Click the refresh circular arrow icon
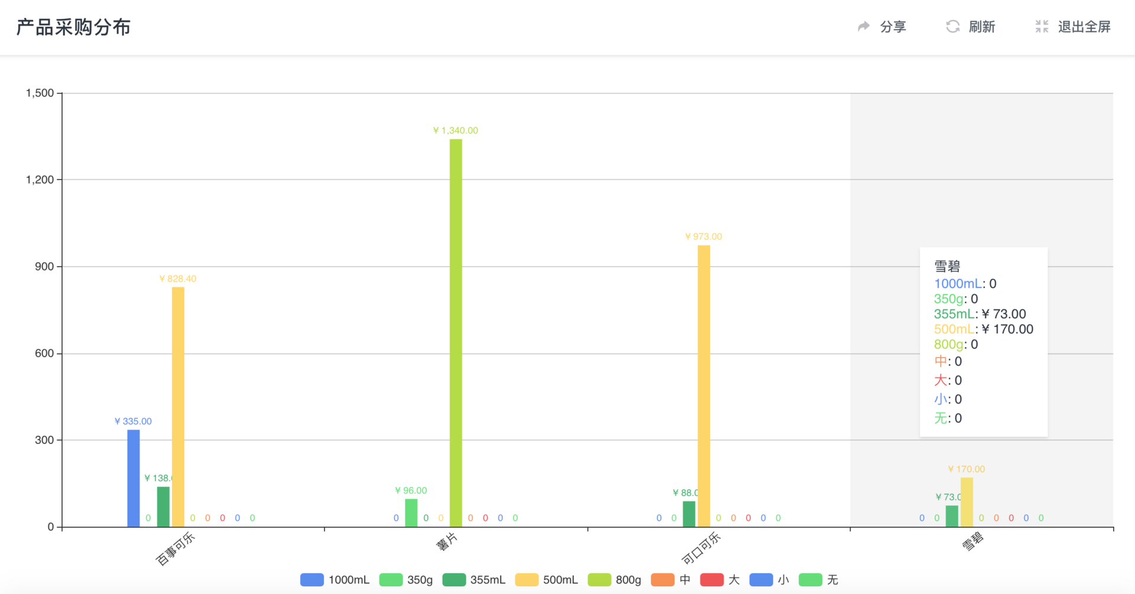 click(952, 27)
